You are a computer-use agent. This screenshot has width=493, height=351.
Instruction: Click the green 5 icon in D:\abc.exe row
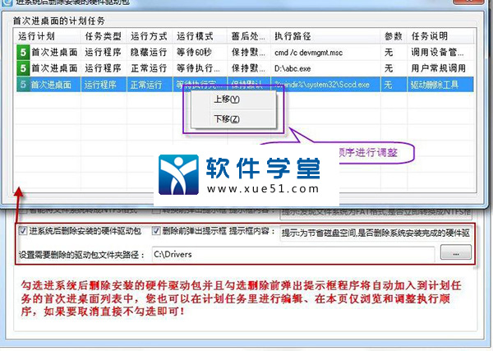tap(23, 68)
